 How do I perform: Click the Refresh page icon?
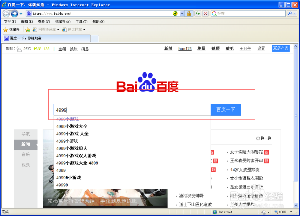pyautogui.click(x=198, y=13)
